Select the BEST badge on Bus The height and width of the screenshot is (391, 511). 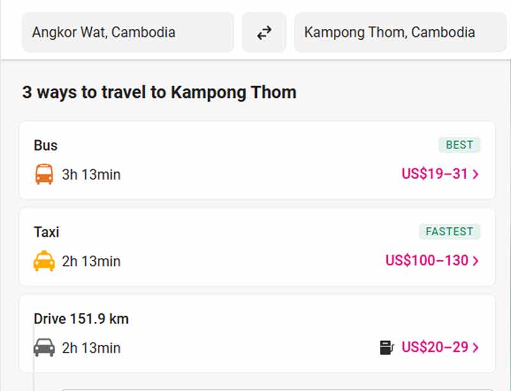[459, 145]
